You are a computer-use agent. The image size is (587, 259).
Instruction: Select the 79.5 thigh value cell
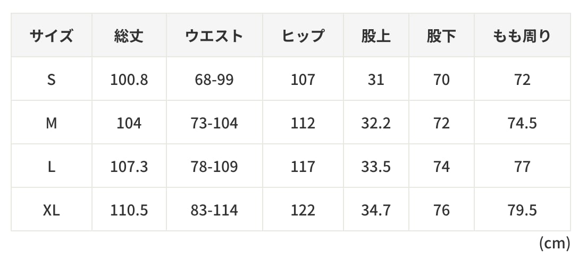tap(522, 209)
